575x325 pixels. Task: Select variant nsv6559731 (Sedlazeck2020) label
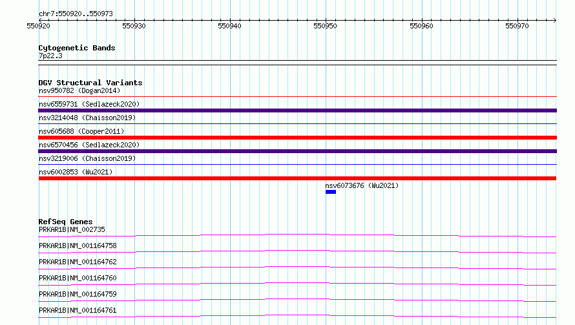coord(89,104)
